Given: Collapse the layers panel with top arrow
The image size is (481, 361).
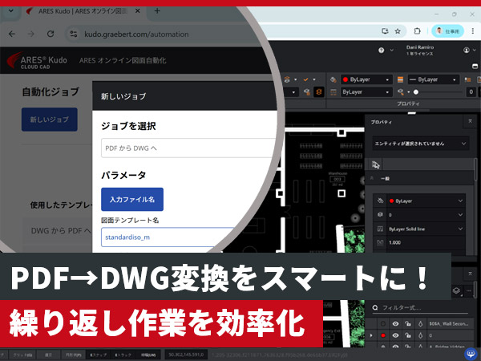Looking at the screenshot, I should pos(470,274).
